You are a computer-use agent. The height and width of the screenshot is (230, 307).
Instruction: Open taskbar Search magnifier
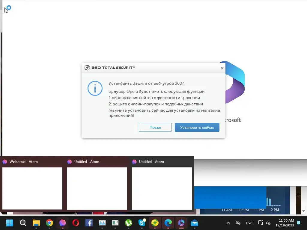(x=23, y=223)
